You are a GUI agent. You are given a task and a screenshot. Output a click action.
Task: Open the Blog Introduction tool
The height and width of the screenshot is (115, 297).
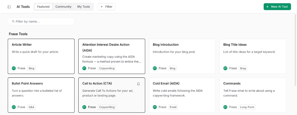point(182,56)
